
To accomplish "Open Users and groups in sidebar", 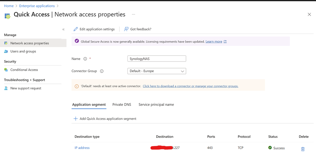I will pyautogui.click(x=23, y=51).
